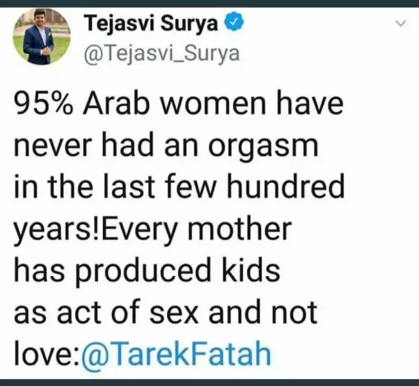Click the word "produced" in the tweet
Screen dimensions: 419x386
[143, 272]
